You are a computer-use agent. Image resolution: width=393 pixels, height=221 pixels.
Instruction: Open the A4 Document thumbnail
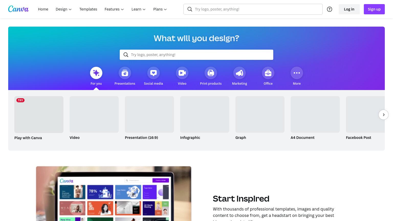tap(315, 114)
